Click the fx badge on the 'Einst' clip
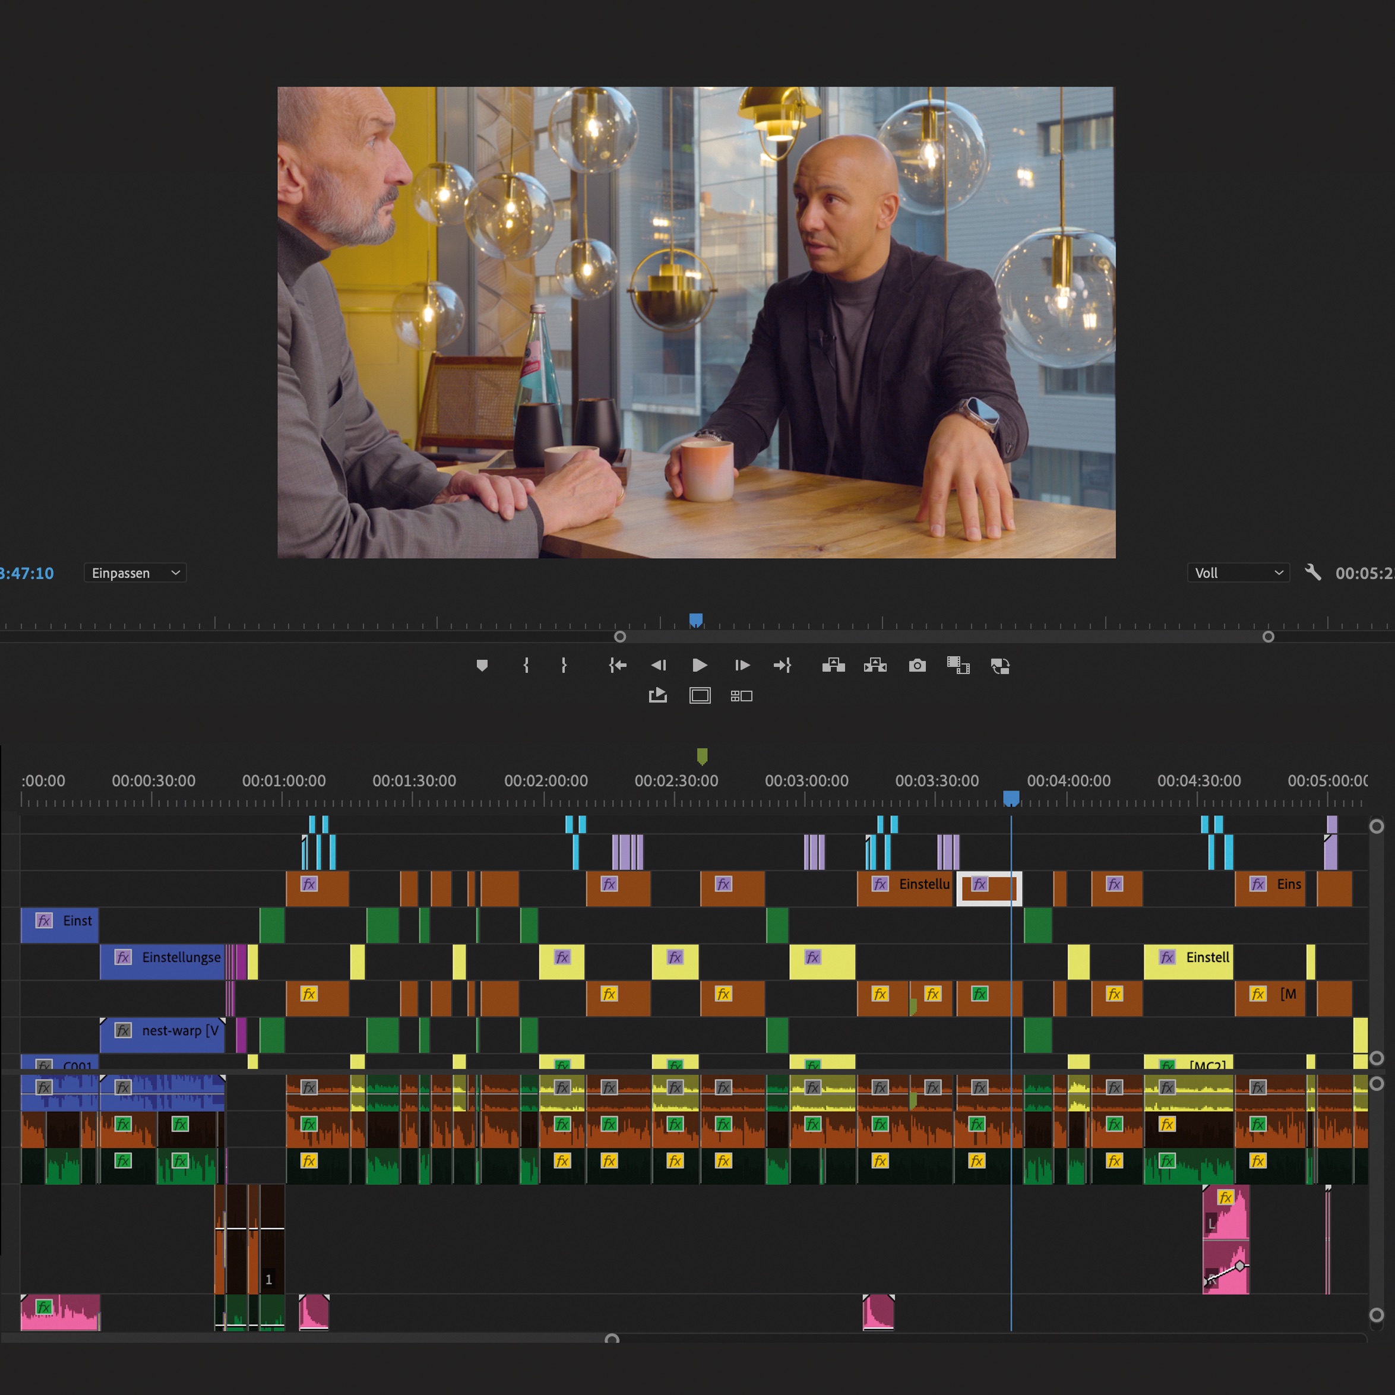Screen dimensions: 1395x1395 pos(44,920)
